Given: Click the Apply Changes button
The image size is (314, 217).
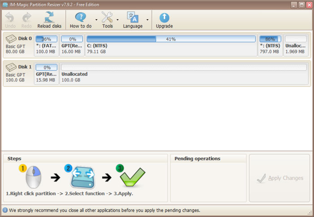Looking at the screenshot, I should [x=279, y=178].
